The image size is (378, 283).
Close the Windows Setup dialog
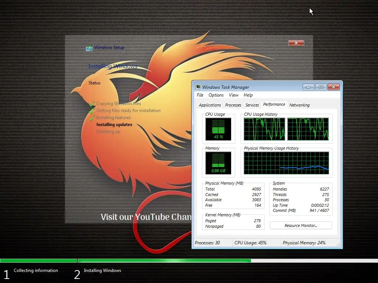pyautogui.click(x=296, y=43)
